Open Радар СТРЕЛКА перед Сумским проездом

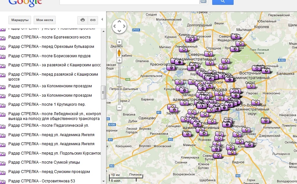click(x=49, y=172)
